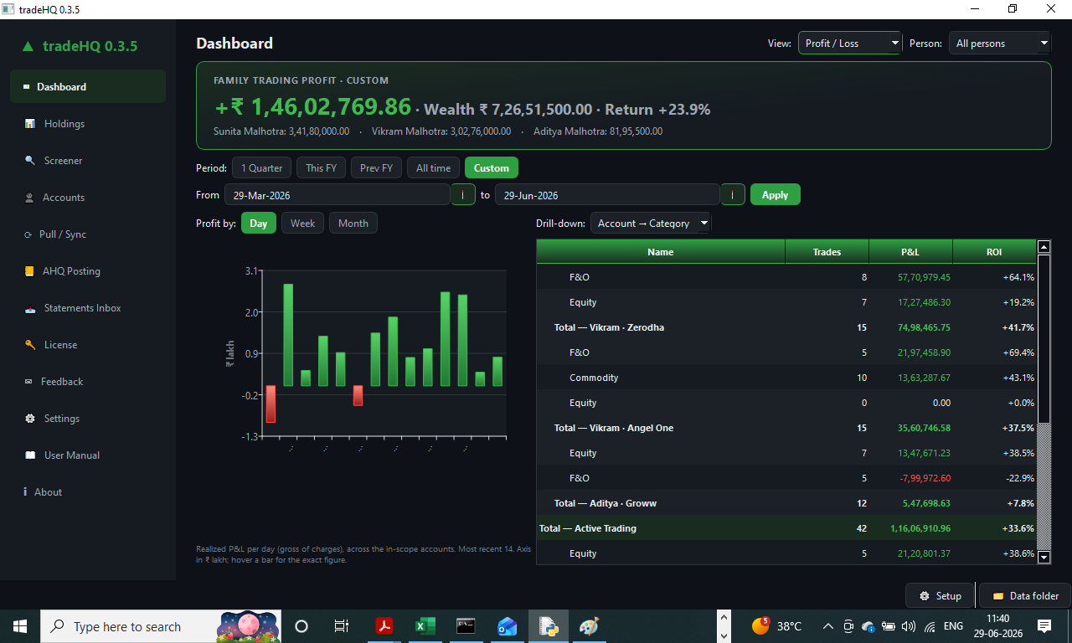This screenshot has width=1072, height=643.
Task: Click the tradeHQ logo triangle
Action: [x=28, y=47]
